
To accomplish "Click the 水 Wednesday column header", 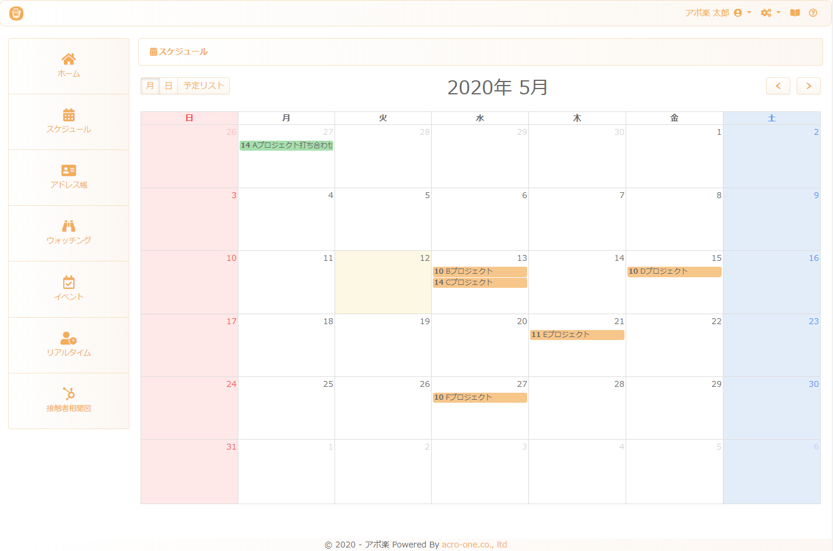I will [x=480, y=118].
